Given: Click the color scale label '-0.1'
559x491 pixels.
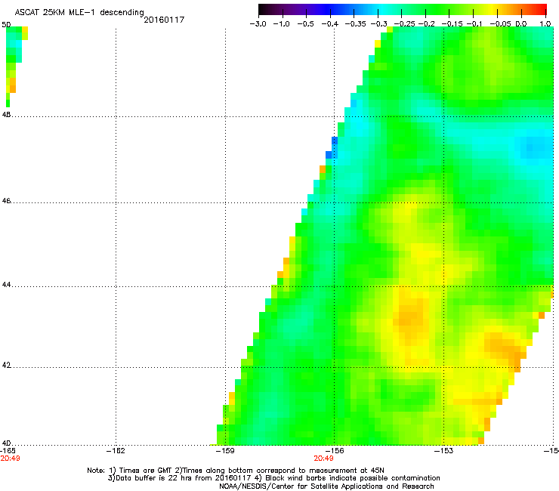Looking at the screenshot, I should [x=474, y=24].
